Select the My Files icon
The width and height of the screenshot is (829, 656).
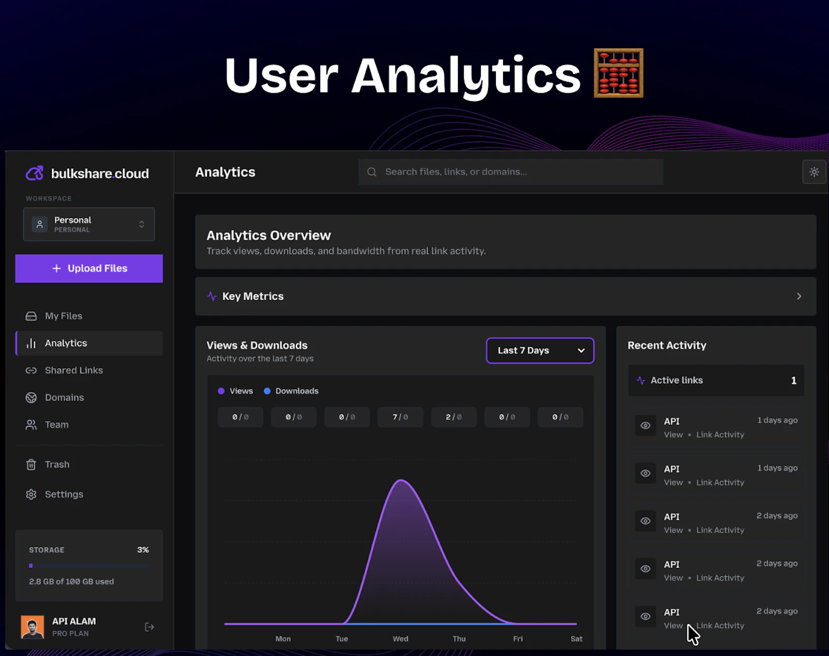(x=32, y=316)
